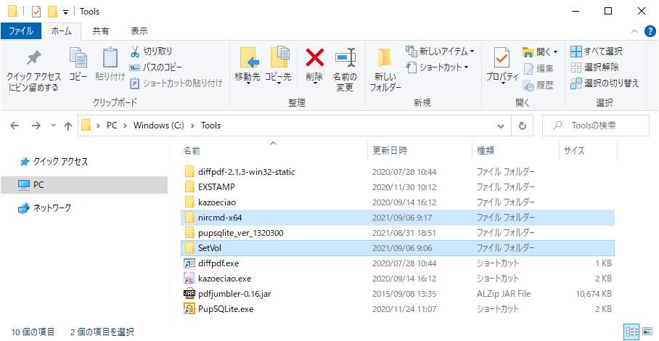Select the kazoeciao folder
The width and height of the screenshot is (659, 341).
coord(398,202)
